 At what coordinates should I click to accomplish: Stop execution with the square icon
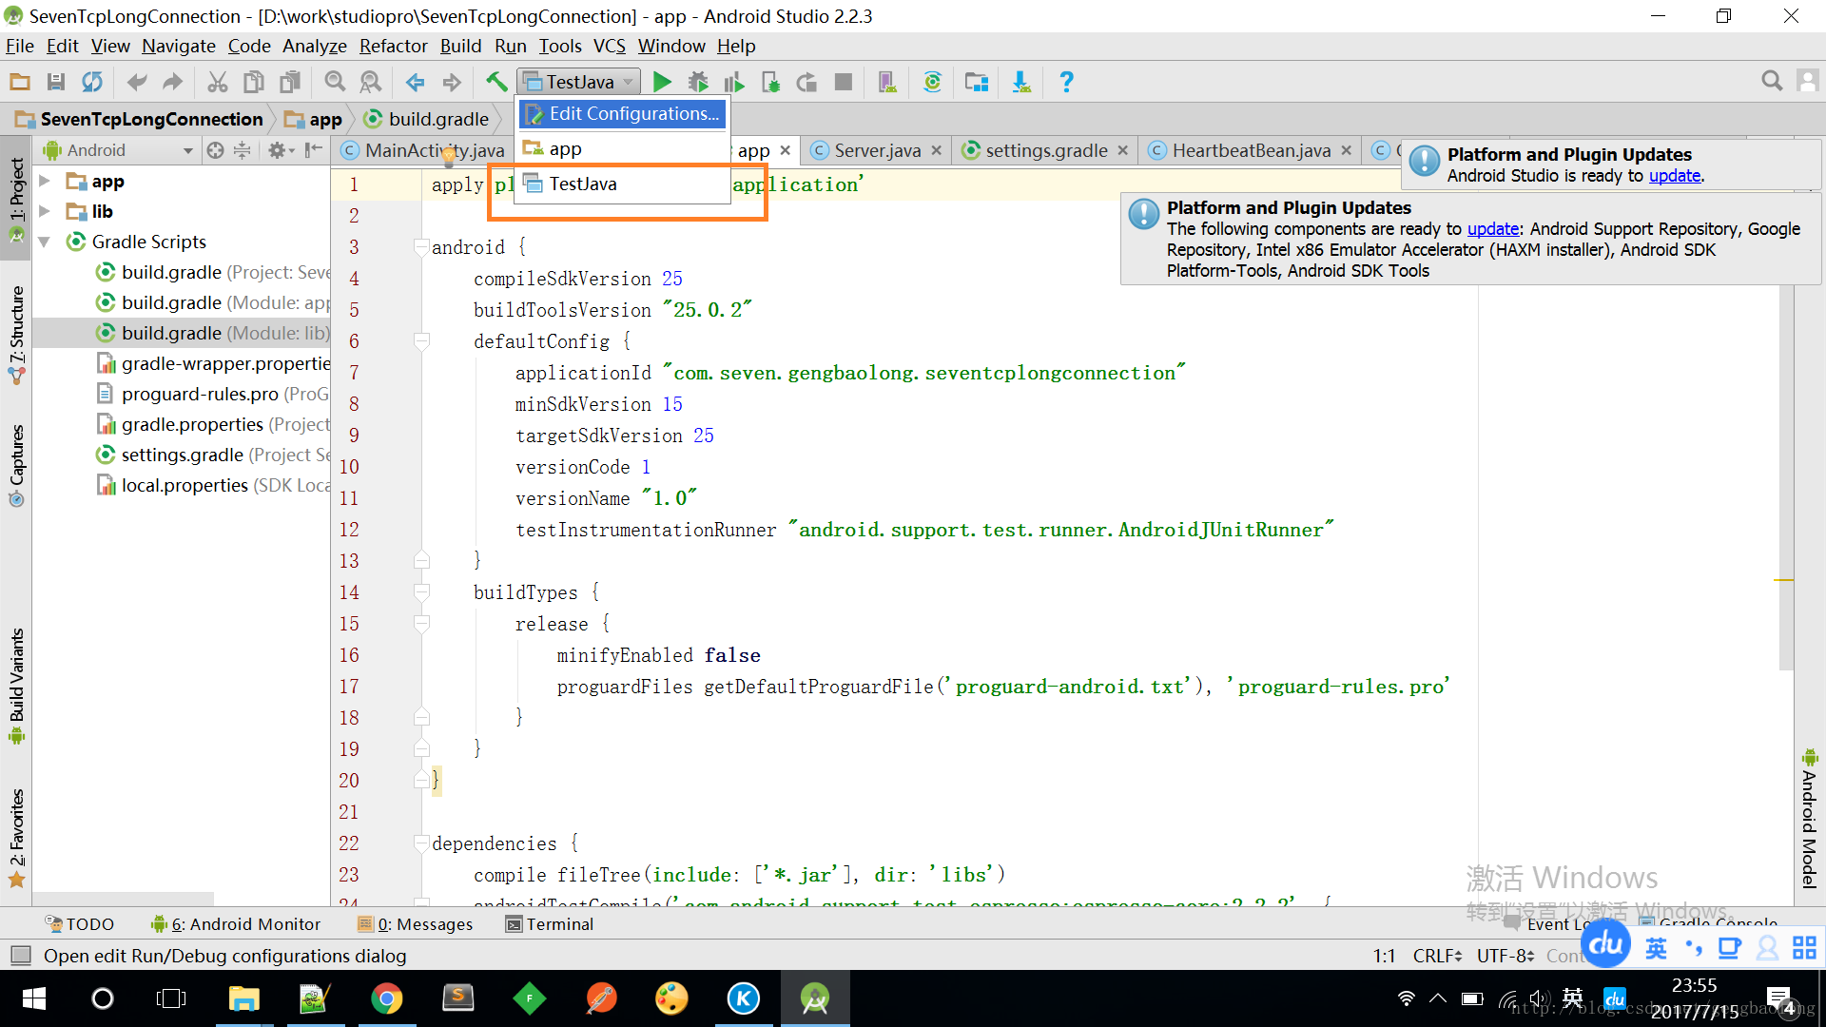843,83
